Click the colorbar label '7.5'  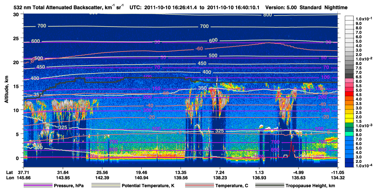(x=359, y=68)
